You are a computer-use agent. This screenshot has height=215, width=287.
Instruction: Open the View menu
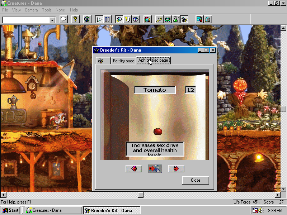(16, 10)
